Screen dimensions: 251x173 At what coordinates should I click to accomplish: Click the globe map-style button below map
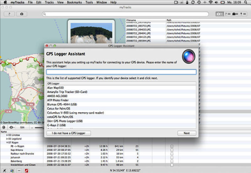tap(4, 128)
